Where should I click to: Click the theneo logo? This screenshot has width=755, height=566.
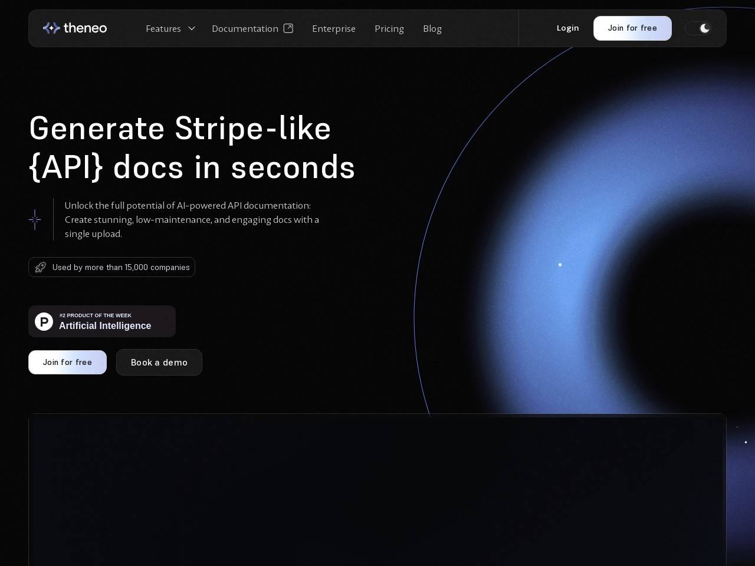[75, 28]
